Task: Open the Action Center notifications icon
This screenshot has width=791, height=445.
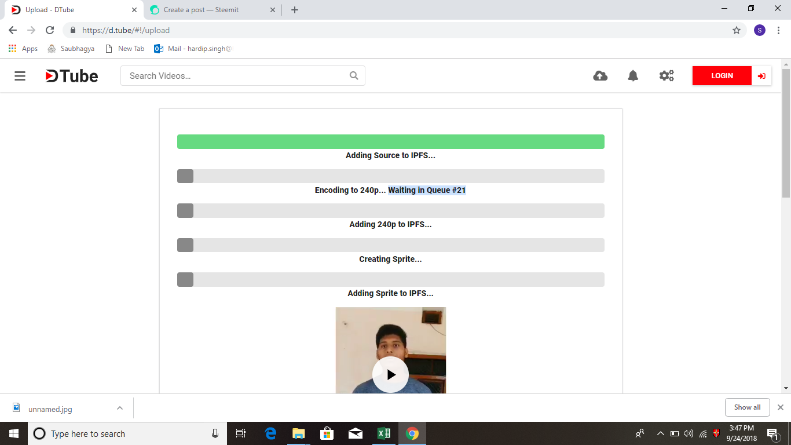Action: pos(772,433)
